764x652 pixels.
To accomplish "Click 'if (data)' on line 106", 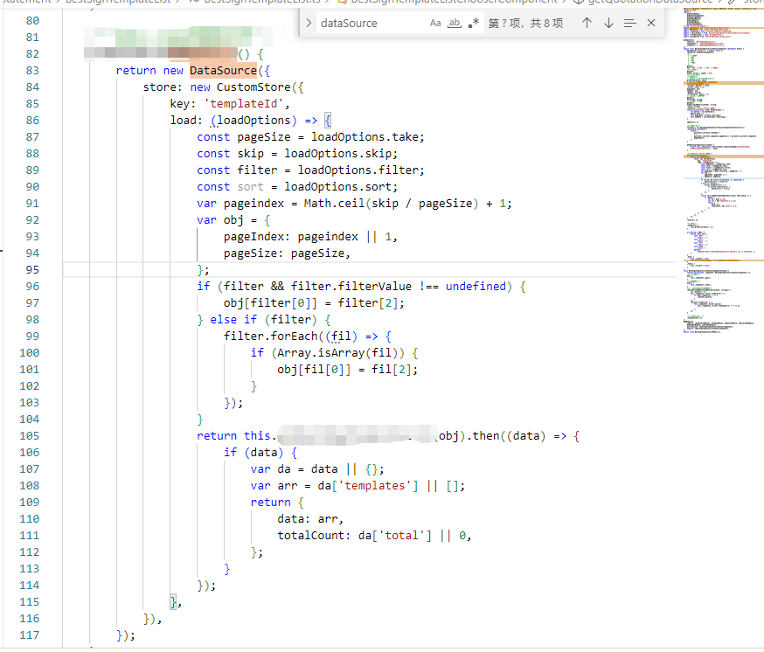I will coord(254,453).
